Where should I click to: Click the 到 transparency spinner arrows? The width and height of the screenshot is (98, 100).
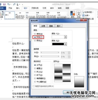pos(69,57)
